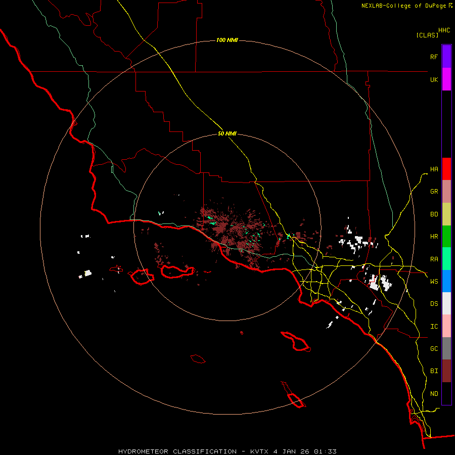Click the UK magenta legend swatch
The width and height of the screenshot is (455, 455).
446,79
